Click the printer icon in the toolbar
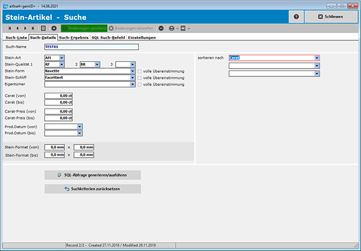This screenshot has width=361, height=251. 171,28
